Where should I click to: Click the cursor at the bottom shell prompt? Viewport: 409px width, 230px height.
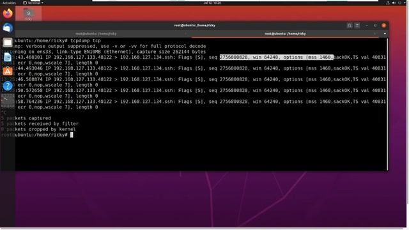(x=72, y=135)
